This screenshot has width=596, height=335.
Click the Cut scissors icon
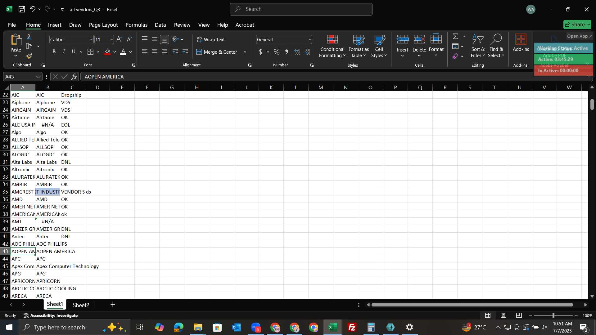[x=29, y=37]
